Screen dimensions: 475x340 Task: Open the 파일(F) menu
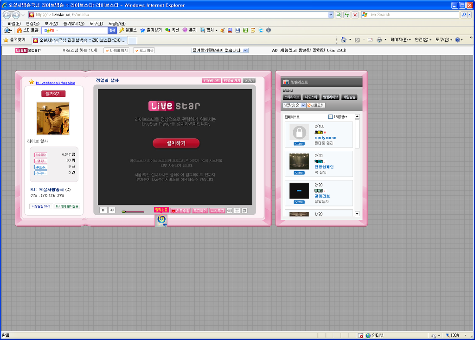coord(14,23)
